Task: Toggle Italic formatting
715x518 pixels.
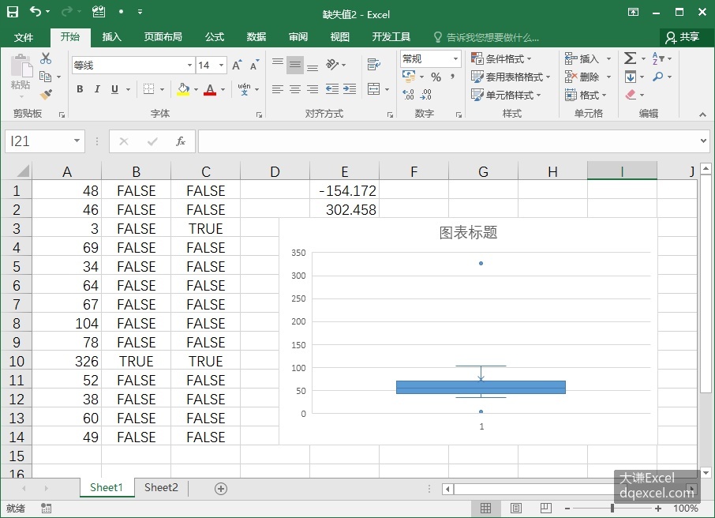Action: pyautogui.click(x=97, y=89)
